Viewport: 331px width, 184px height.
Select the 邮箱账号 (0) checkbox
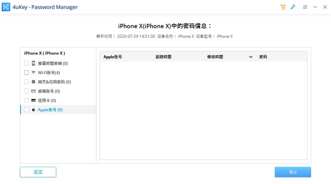click(26, 91)
